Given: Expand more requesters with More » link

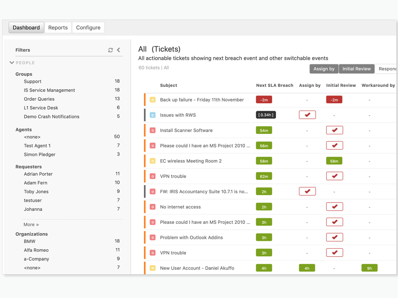Looking at the screenshot, I should coord(31,224).
